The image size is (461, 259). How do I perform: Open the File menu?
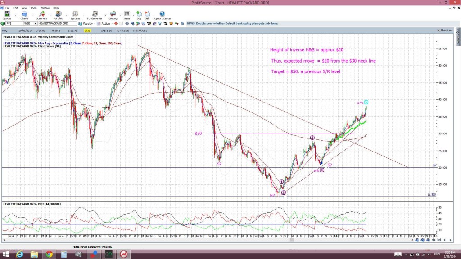pyautogui.click(x=7, y=8)
